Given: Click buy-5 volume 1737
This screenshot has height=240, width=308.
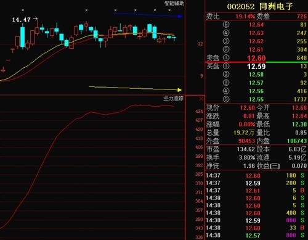Looking at the screenshot, I should pos(300,99).
